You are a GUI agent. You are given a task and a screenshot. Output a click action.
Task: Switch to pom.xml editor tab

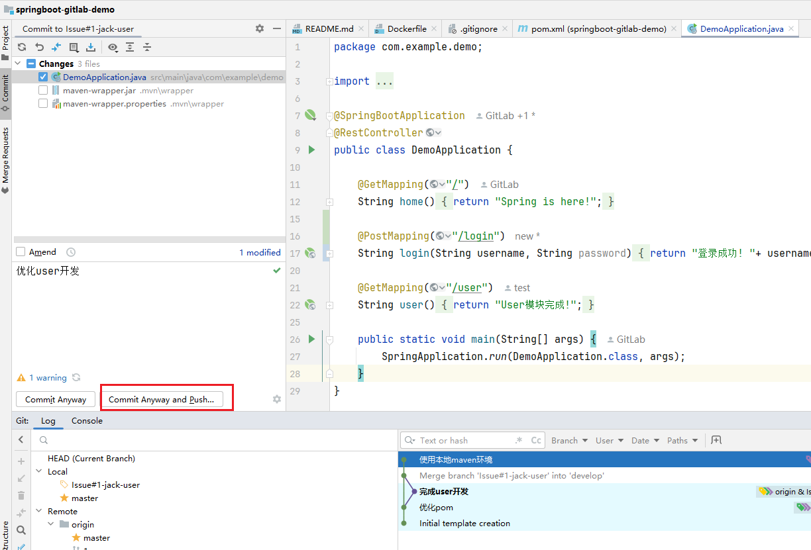[x=598, y=28]
